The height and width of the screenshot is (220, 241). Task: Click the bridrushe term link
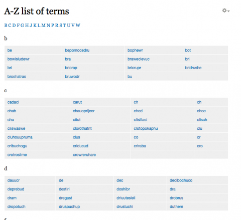pos(193,68)
